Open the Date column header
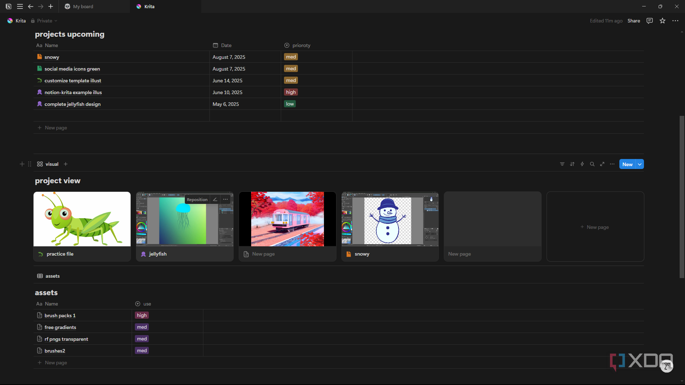 (x=222, y=45)
